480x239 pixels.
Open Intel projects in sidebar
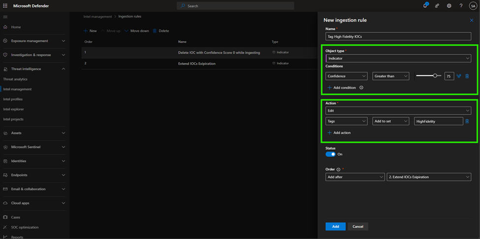coord(13,119)
